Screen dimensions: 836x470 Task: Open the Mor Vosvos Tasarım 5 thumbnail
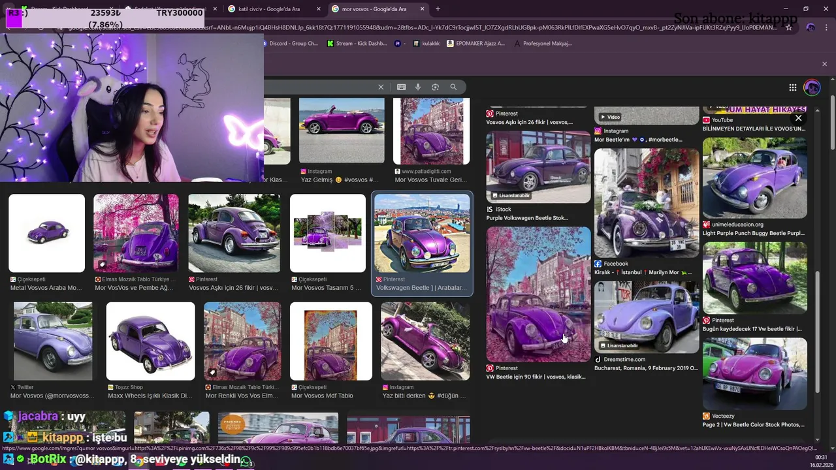click(x=328, y=233)
